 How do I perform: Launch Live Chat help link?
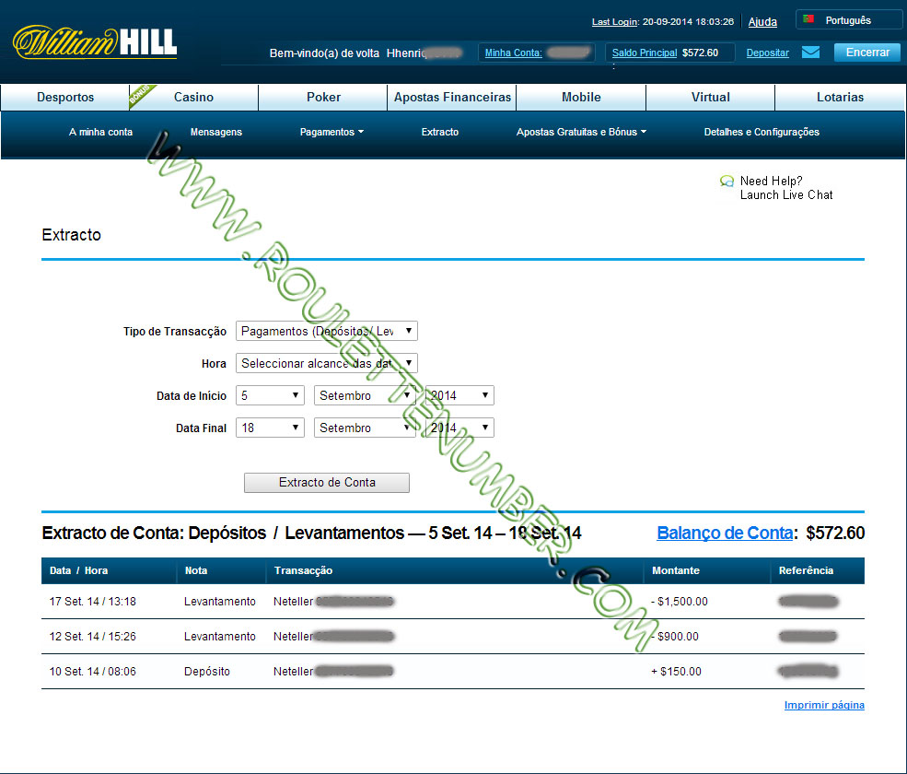pyautogui.click(x=786, y=195)
